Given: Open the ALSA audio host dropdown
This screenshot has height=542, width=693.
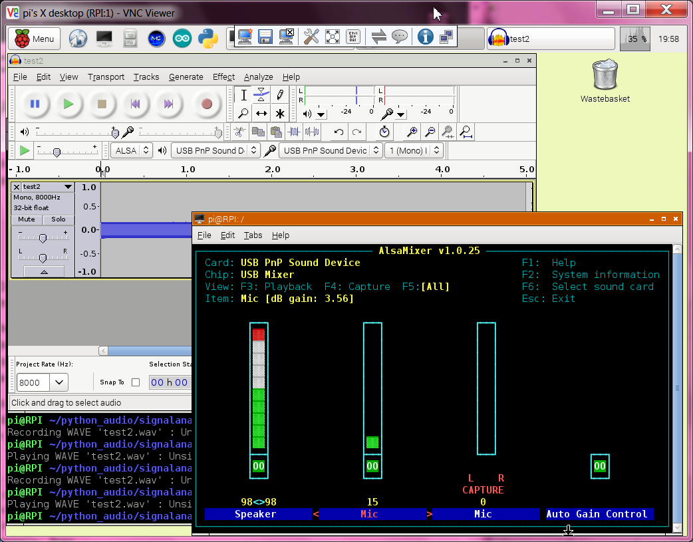Looking at the screenshot, I should click(131, 150).
